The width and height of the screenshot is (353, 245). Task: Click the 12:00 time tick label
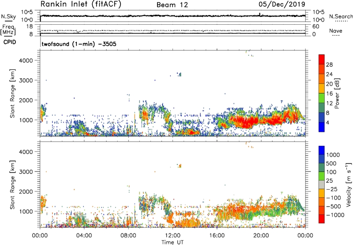(x=173, y=236)
